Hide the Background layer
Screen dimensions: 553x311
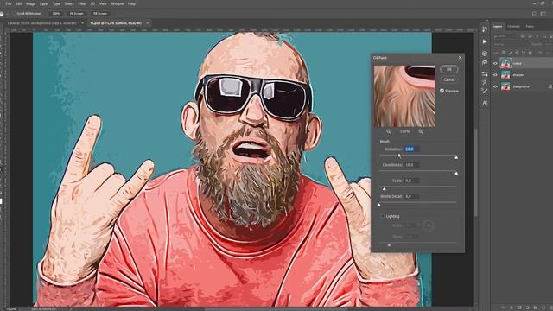click(x=495, y=86)
